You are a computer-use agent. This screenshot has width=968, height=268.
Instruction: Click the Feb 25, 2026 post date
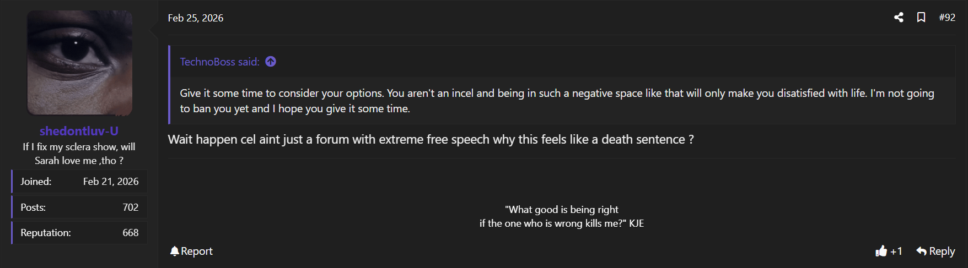pyautogui.click(x=196, y=18)
